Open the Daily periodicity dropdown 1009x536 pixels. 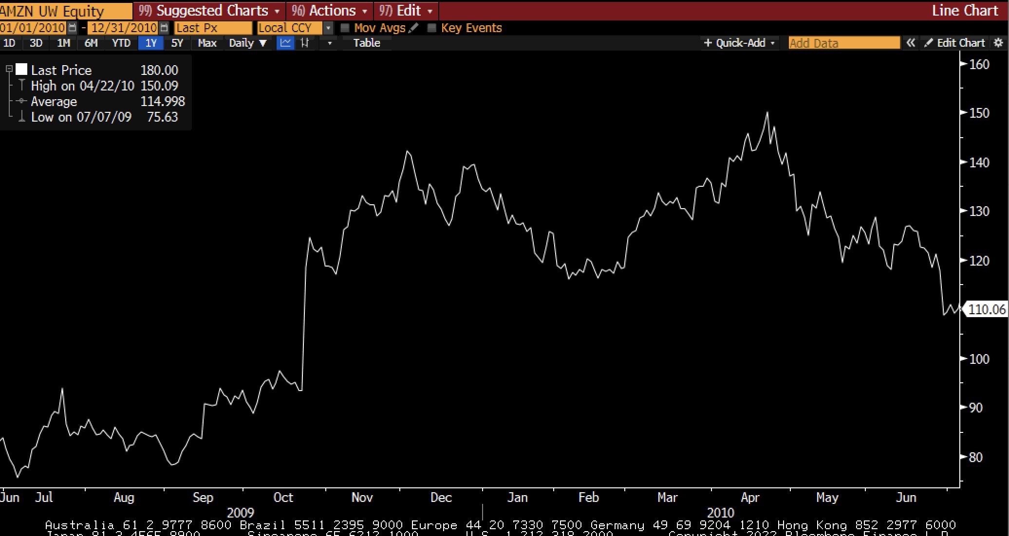point(248,43)
